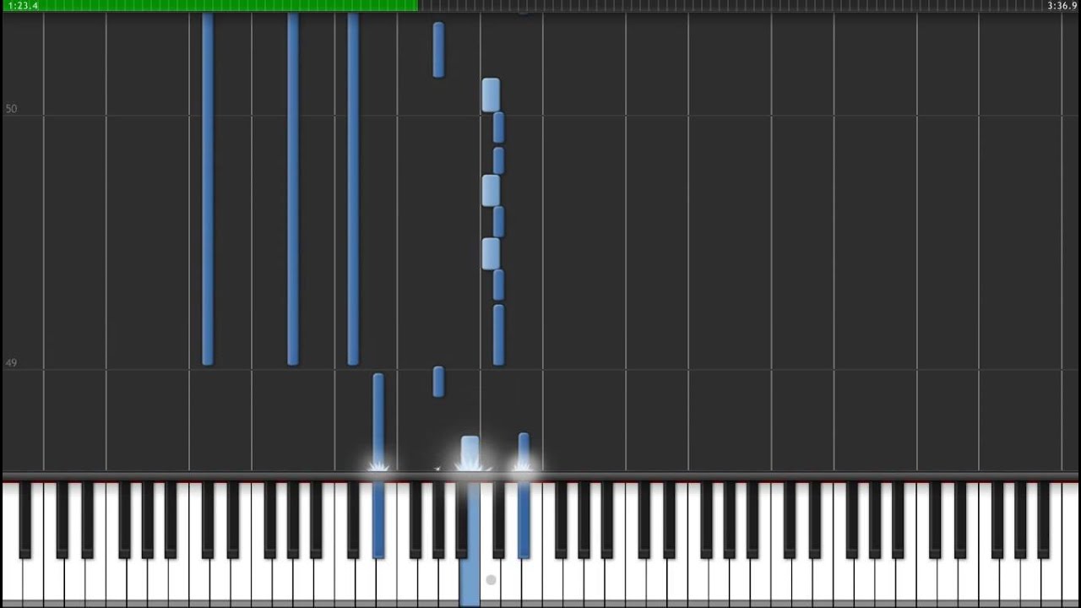Select the measure 49 marker
This screenshot has width=1081, height=608.
11,363
